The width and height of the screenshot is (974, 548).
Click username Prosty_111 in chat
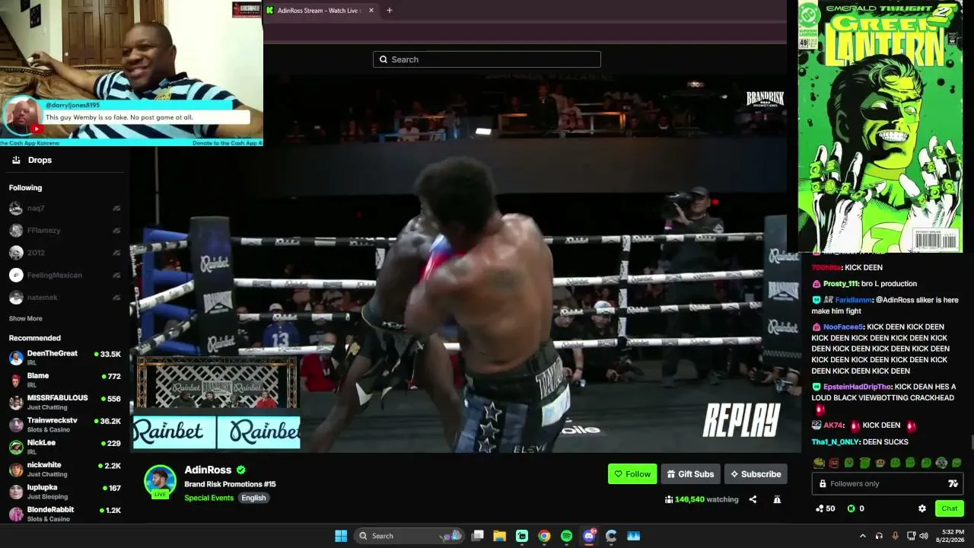coord(840,284)
